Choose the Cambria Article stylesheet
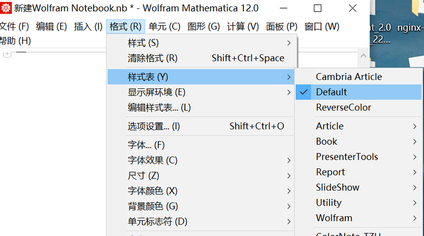The height and width of the screenshot is (236, 424). [x=349, y=77]
